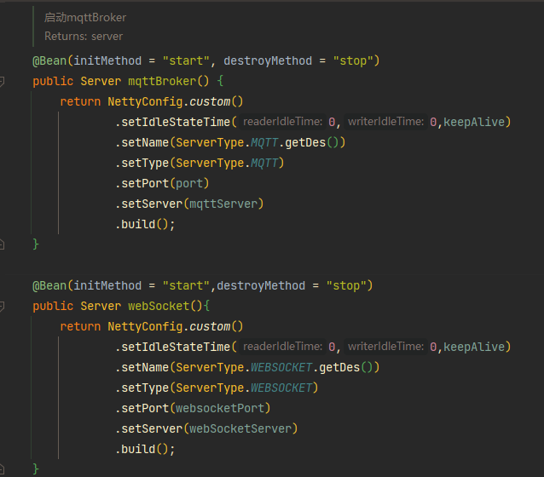Click 'getDes' after ServerType.WEBSOCKET

[339, 367]
